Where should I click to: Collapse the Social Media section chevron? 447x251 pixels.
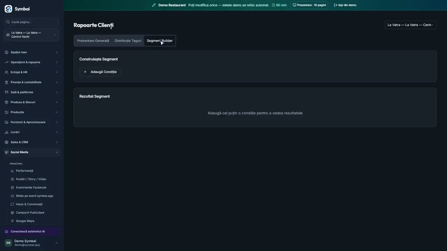click(x=57, y=152)
